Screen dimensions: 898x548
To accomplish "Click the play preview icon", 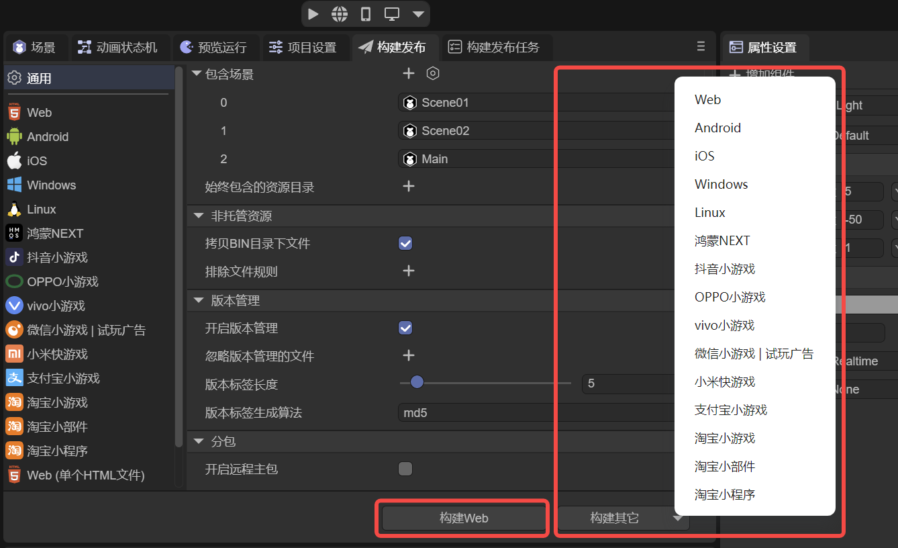I will tap(313, 14).
